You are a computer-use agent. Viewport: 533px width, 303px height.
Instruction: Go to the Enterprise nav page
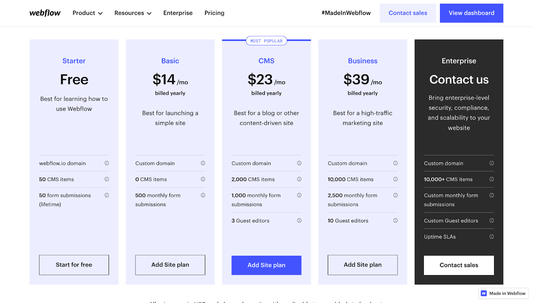[178, 13]
